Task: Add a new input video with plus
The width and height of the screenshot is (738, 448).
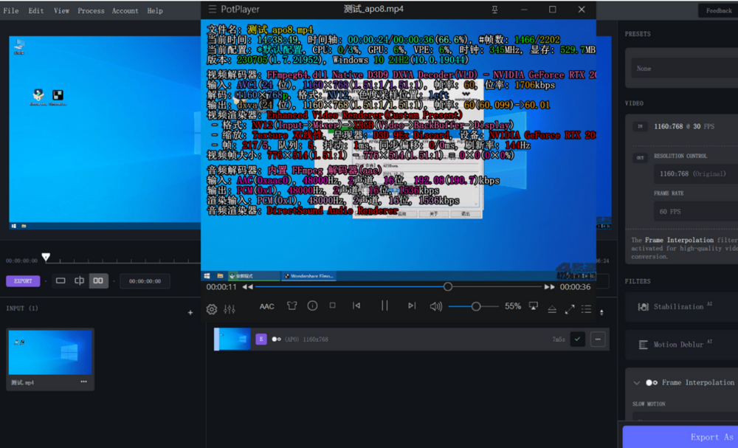Action: pos(190,312)
